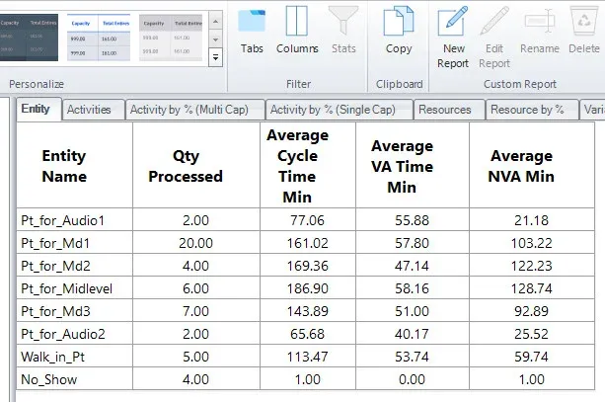Select the Walk_in_Pt entity cell
Viewport: 605px width, 402px height.
pyautogui.click(x=74, y=357)
